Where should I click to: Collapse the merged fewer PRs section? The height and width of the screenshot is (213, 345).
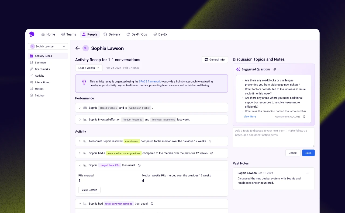(80, 165)
